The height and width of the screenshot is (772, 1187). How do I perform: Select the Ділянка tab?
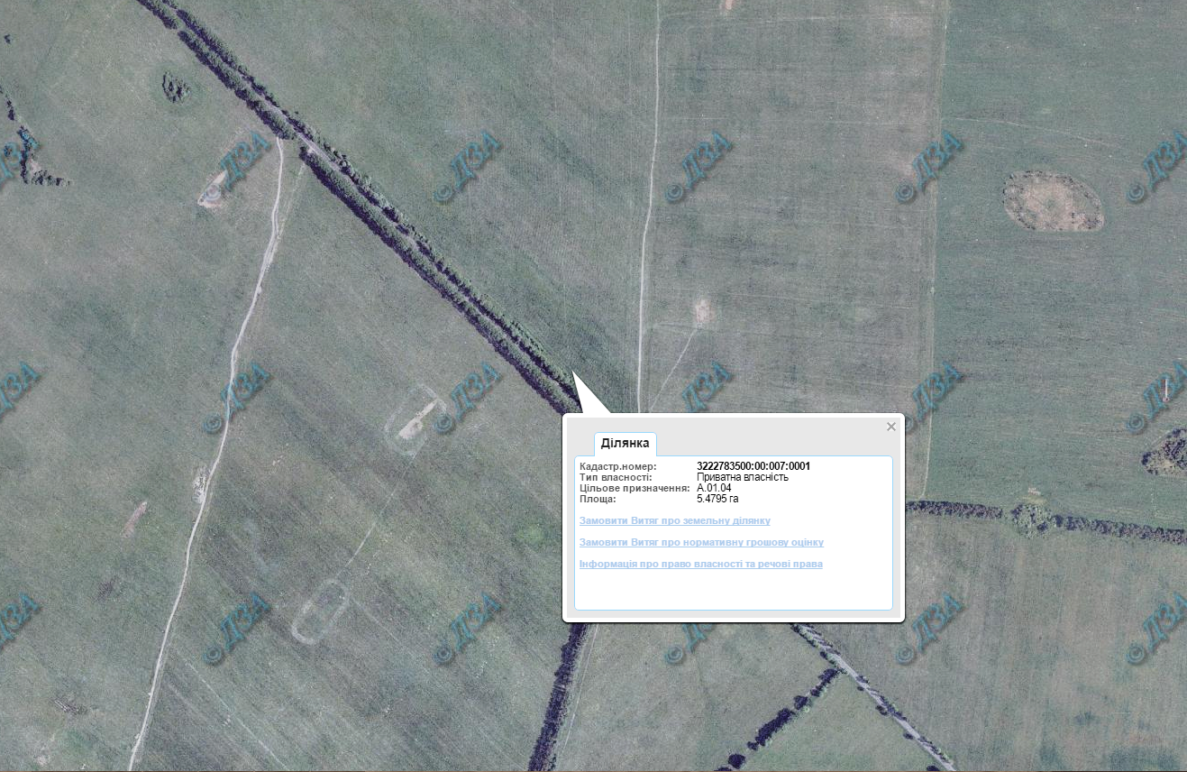pos(625,443)
